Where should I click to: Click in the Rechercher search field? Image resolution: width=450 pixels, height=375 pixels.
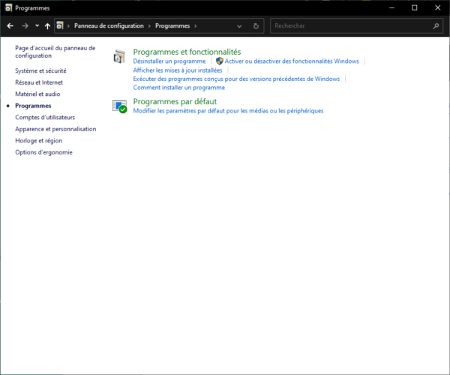tap(349, 25)
